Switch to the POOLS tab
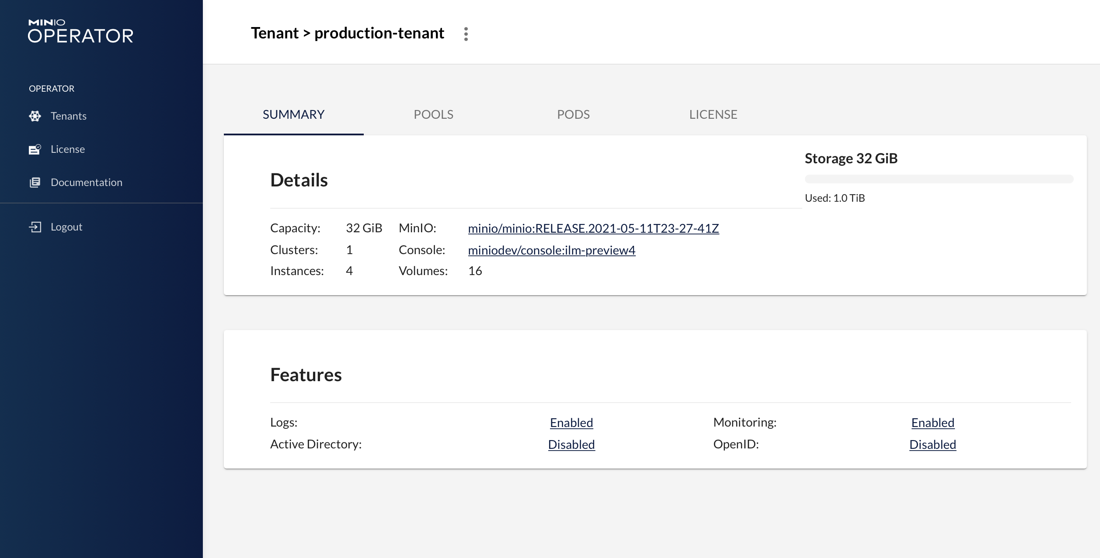The height and width of the screenshot is (558, 1100). [x=434, y=114]
